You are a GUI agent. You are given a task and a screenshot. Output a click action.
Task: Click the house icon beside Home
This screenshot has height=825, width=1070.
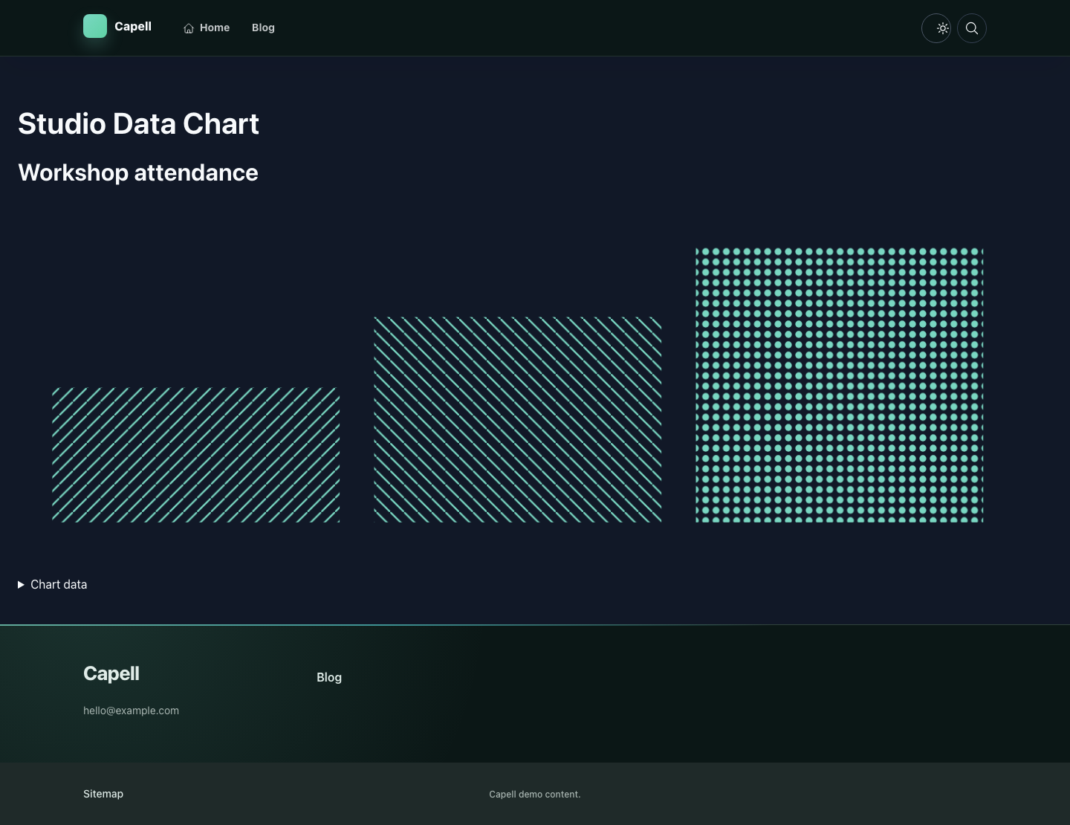click(189, 28)
